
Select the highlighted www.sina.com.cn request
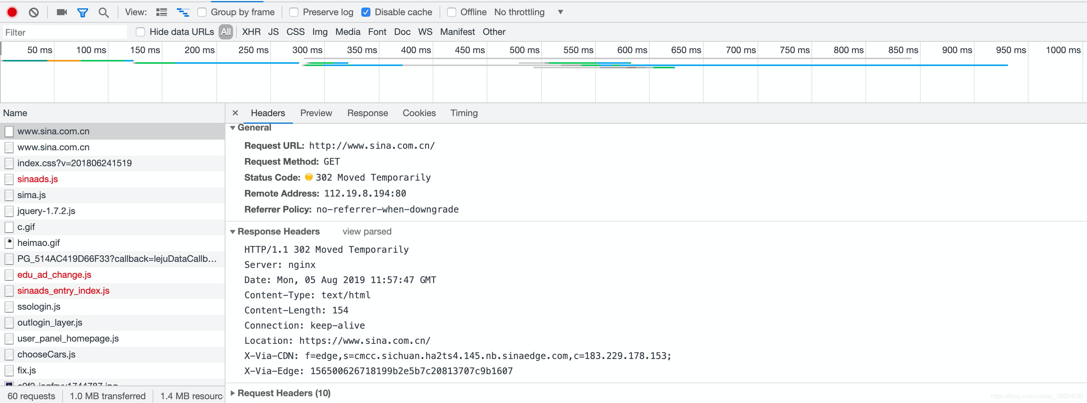pos(112,132)
